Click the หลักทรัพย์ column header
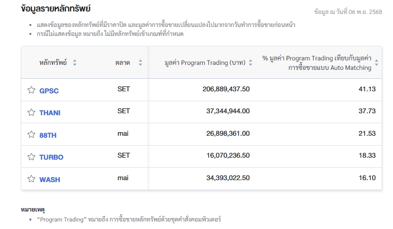The height and width of the screenshot is (229, 393). click(x=54, y=63)
